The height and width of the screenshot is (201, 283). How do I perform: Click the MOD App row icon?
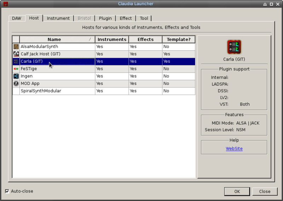pyautogui.click(x=16, y=84)
